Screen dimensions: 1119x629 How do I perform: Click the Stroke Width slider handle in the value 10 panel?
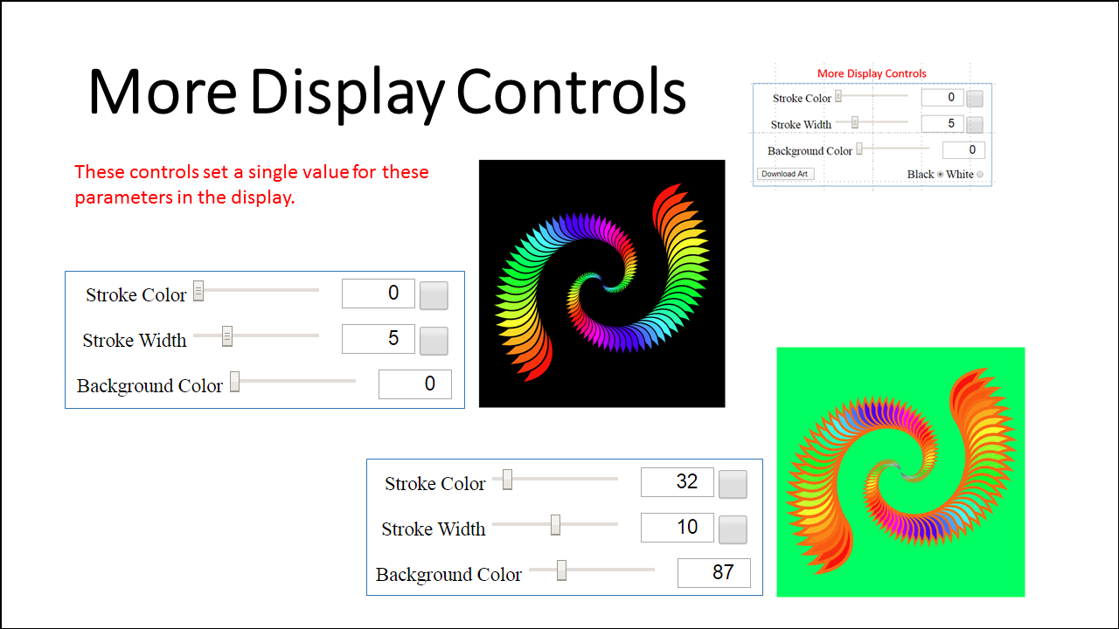555,524
